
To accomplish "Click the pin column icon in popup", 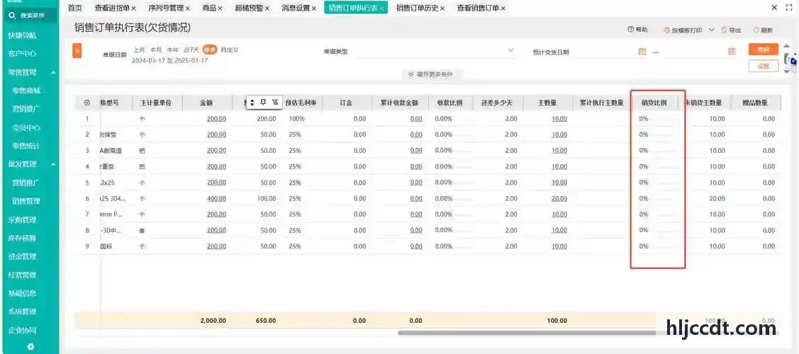I will tap(264, 102).
